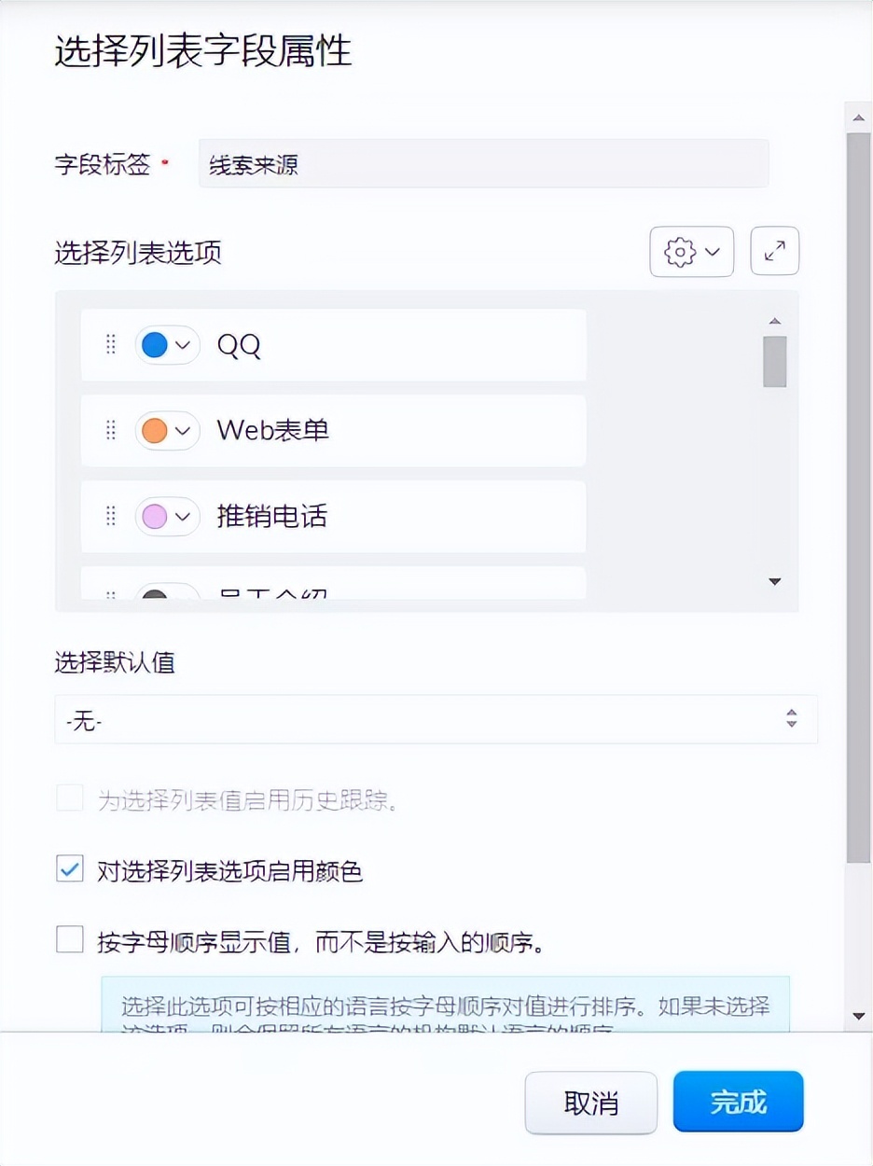Click the blue color dot for QQ
873x1166 pixels.
point(155,344)
